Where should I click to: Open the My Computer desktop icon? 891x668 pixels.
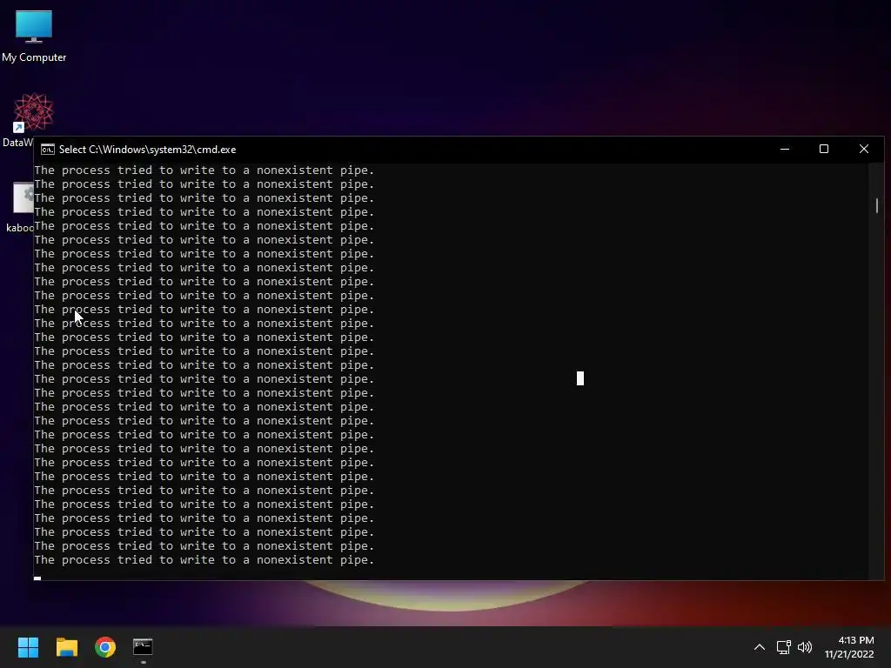34,36
